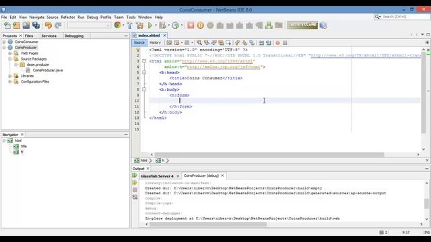The height and width of the screenshot is (242, 431).
Task: Select CoinsProducer.java in project tree
Action: click(x=48, y=70)
